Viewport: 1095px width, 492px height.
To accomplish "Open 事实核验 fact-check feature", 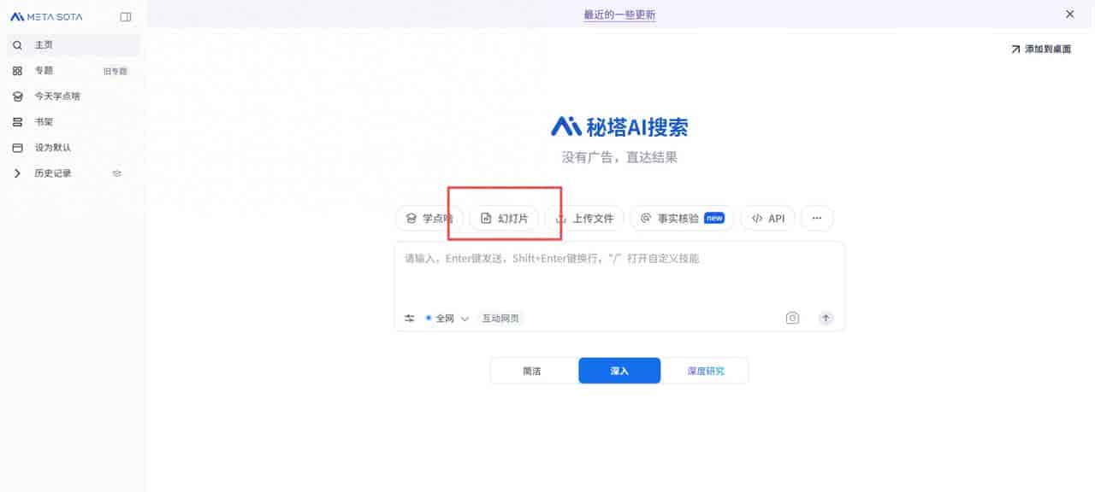I will [x=682, y=219].
